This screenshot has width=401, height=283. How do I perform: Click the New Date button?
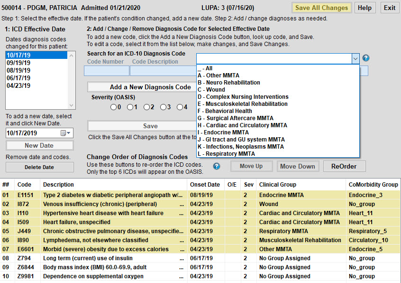39,145
